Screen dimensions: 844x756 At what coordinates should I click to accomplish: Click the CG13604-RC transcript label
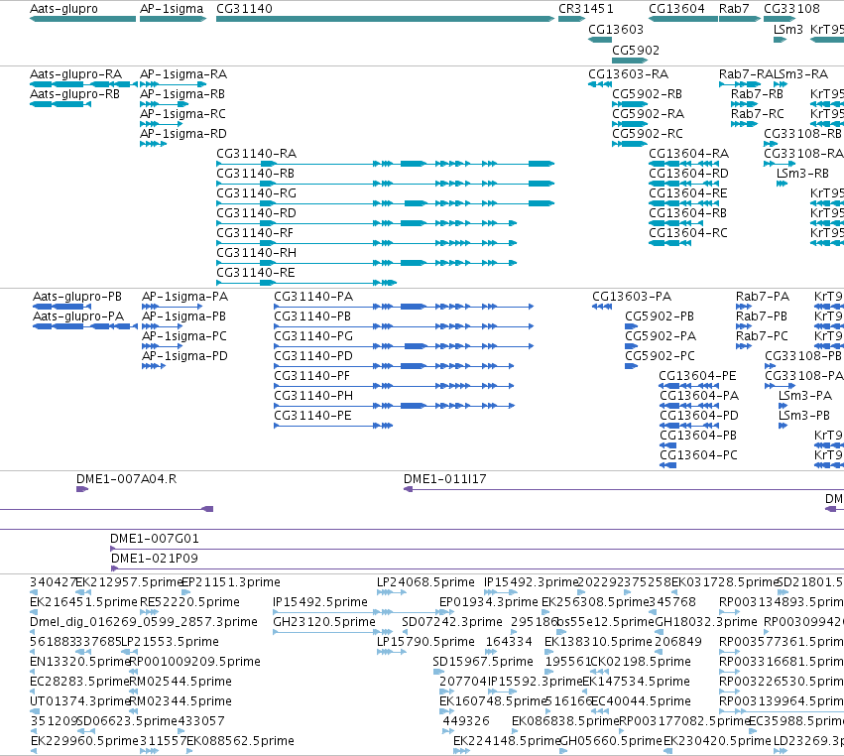[688, 232]
